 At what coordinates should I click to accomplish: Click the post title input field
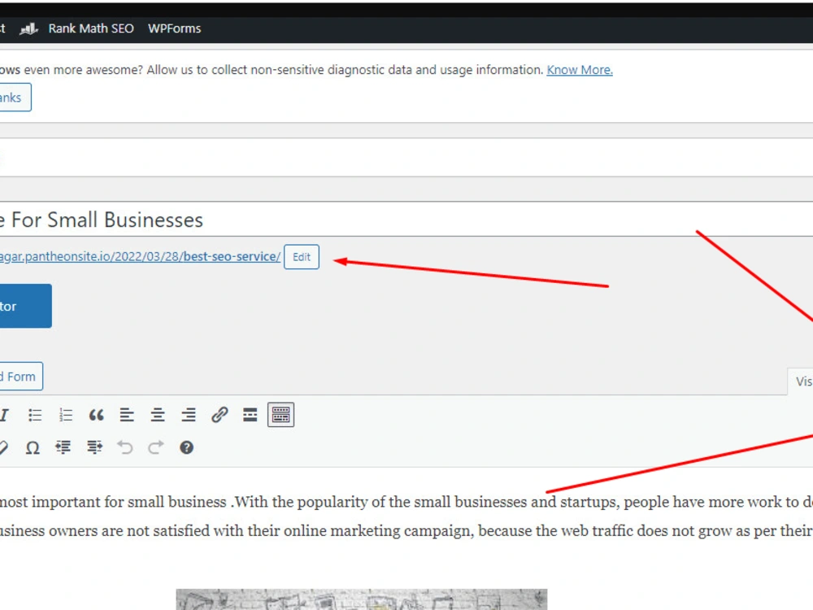point(406,220)
